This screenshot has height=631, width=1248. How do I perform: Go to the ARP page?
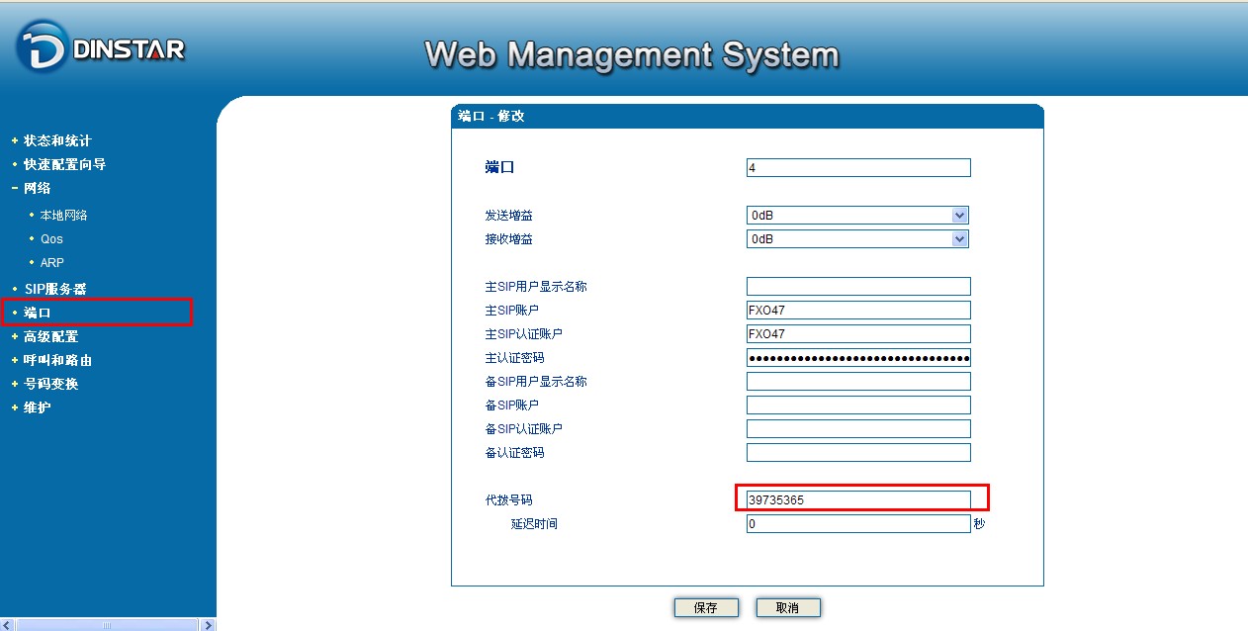(x=51, y=263)
